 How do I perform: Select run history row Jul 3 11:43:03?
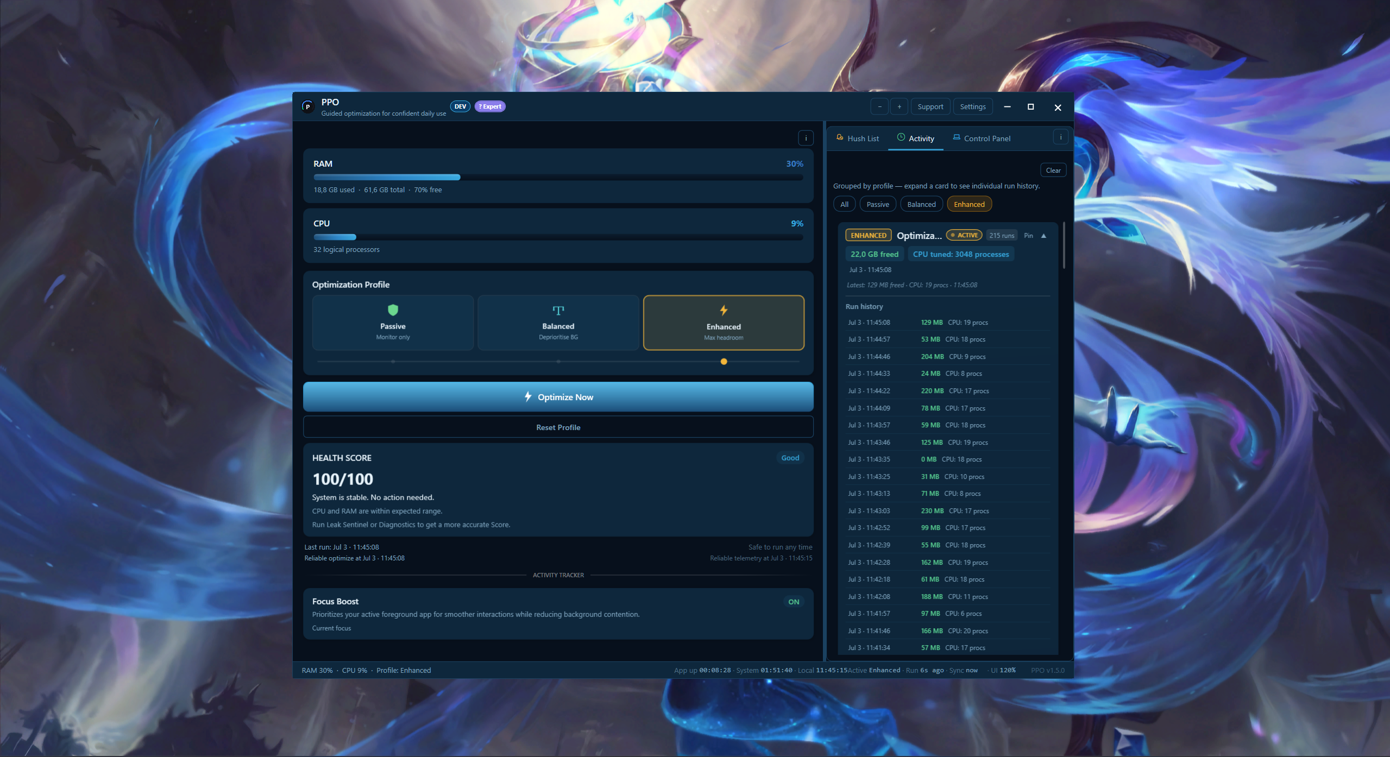coord(947,511)
